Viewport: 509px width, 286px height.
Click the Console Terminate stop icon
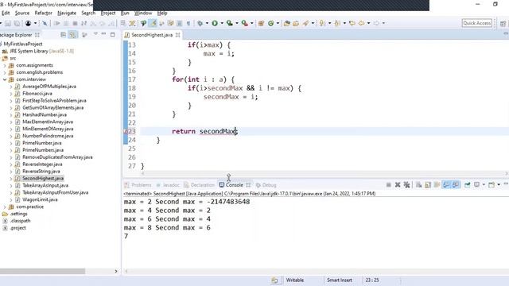[x=389, y=185]
